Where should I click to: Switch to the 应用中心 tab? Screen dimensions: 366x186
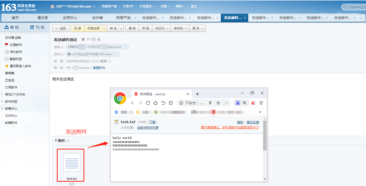[70, 18]
